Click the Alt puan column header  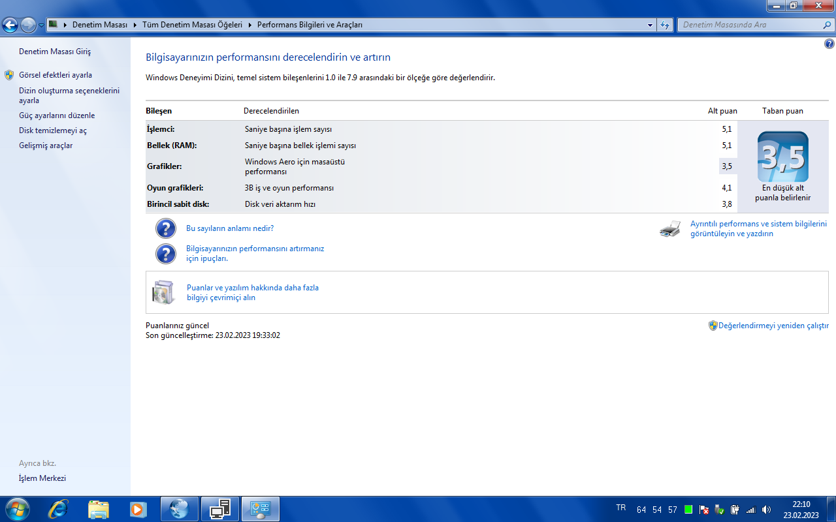pos(722,111)
